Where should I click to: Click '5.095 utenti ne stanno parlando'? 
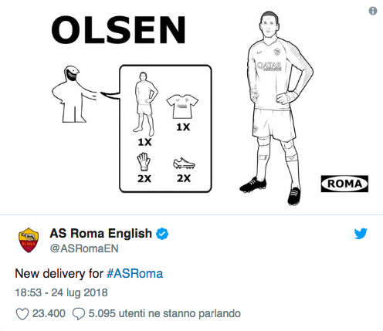coord(164,313)
